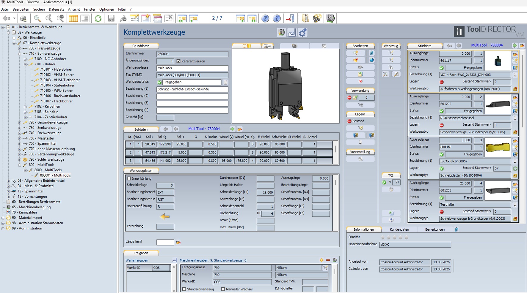Open the back arrow dropdown in toolbar
Screen dimensions: 527x293
[x=14, y=18]
